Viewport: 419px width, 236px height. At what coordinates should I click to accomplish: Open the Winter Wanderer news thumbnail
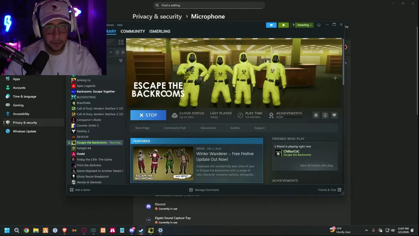[x=163, y=163]
